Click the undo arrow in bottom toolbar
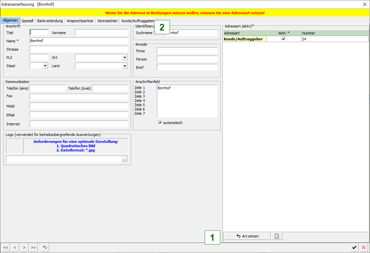370x253 pixels. click(x=45, y=247)
